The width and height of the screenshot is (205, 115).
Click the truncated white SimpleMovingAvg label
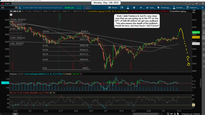click(179, 12)
